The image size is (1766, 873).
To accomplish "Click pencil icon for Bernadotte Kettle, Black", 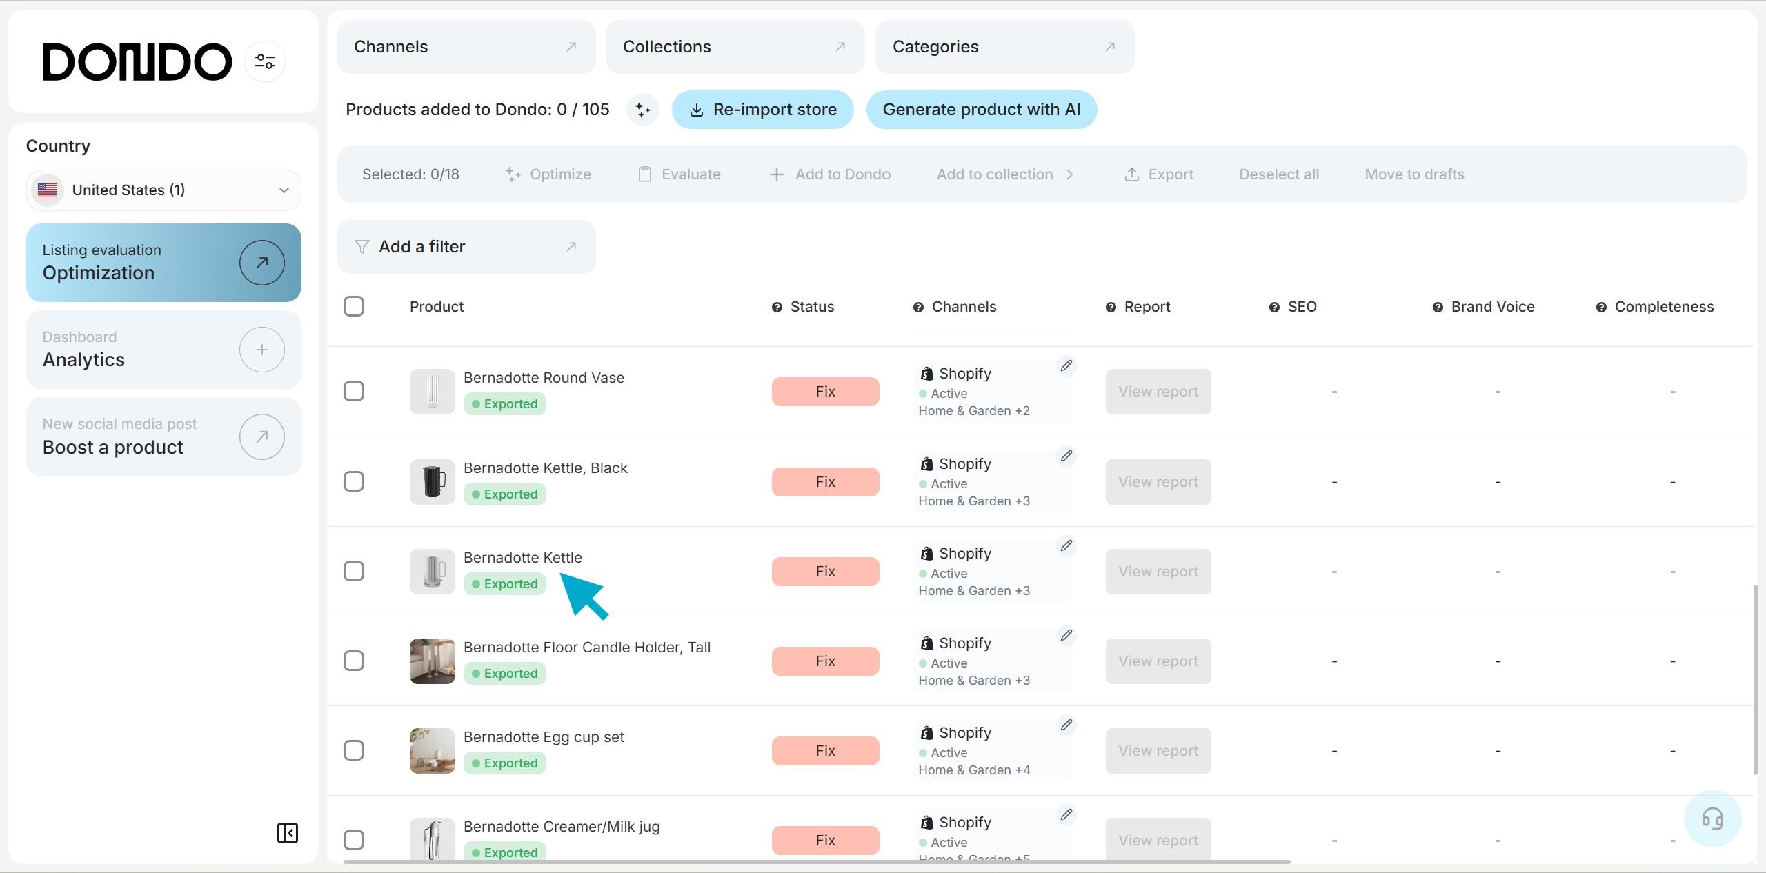I will (1066, 456).
